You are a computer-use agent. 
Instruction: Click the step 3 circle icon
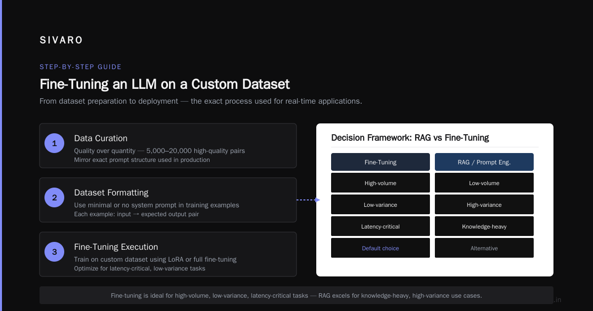pyautogui.click(x=54, y=252)
